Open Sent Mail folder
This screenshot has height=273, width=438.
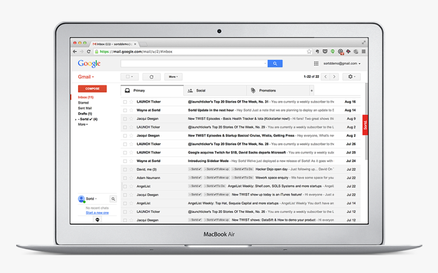click(85, 108)
